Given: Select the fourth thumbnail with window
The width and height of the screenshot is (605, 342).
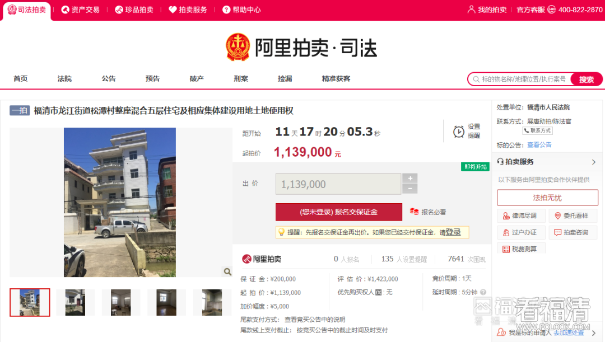Looking at the screenshot, I should pos(166,302).
